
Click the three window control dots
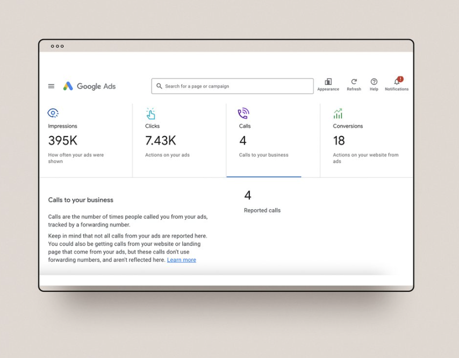[x=57, y=46]
